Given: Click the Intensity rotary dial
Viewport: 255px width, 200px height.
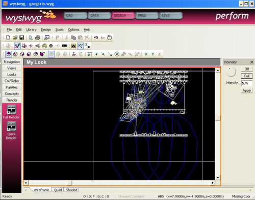Looking at the screenshot, I should point(231,72).
